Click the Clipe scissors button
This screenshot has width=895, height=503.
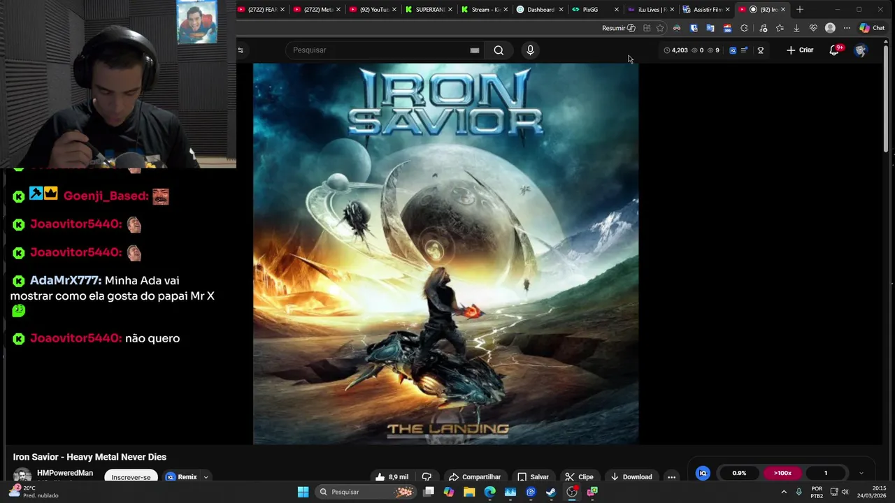tap(579, 477)
